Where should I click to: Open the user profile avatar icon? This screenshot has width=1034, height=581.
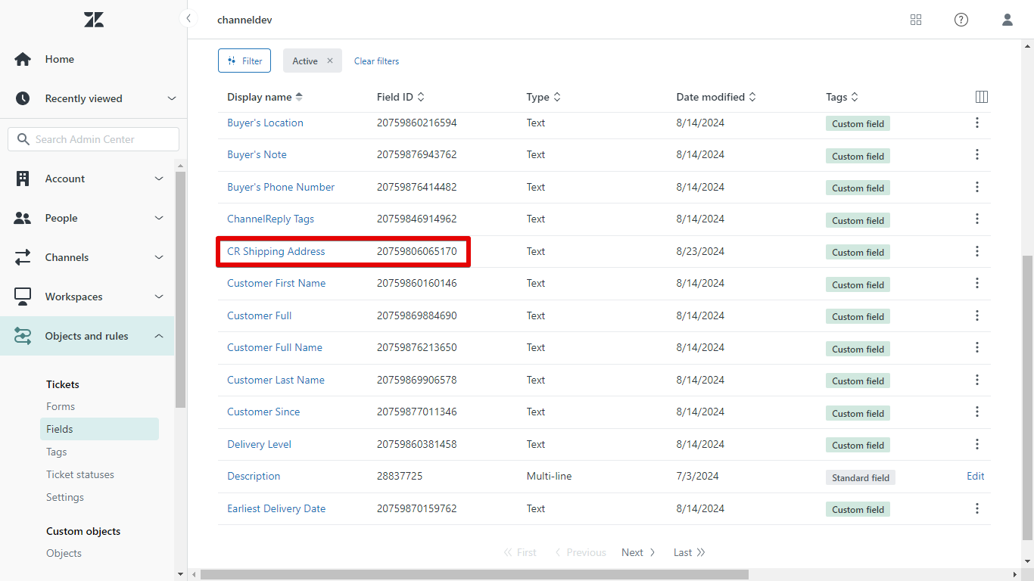click(x=1007, y=20)
